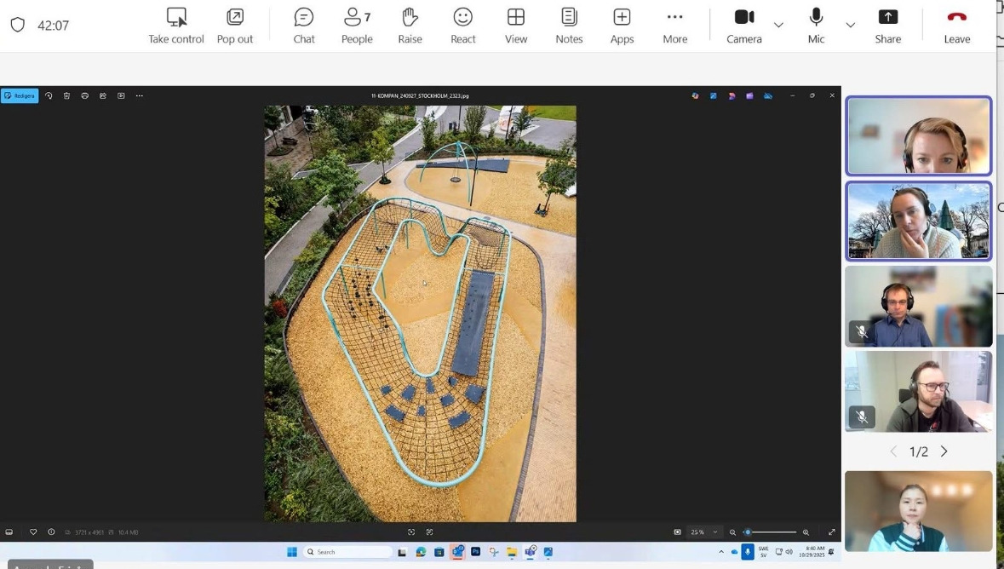Screen dimensions: 1004x569
Task: Open the React emoji menu
Action: coord(463,26)
